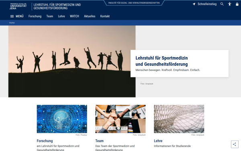This screenshot has width=241, height=151.
Task: Open the Forschung card heading
Action: [45, 141]
